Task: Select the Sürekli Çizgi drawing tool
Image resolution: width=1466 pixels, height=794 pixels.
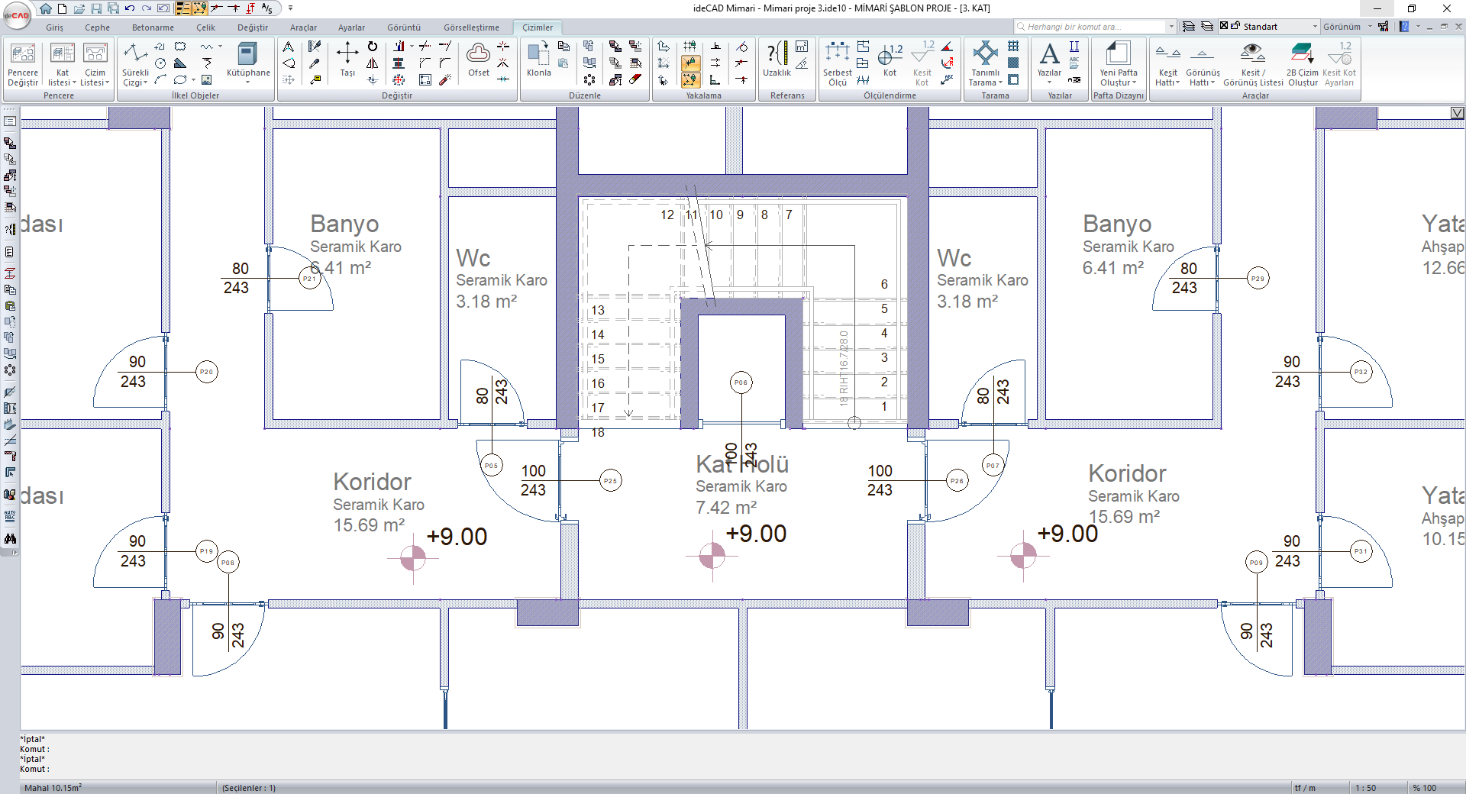Action: coord(135,65)
